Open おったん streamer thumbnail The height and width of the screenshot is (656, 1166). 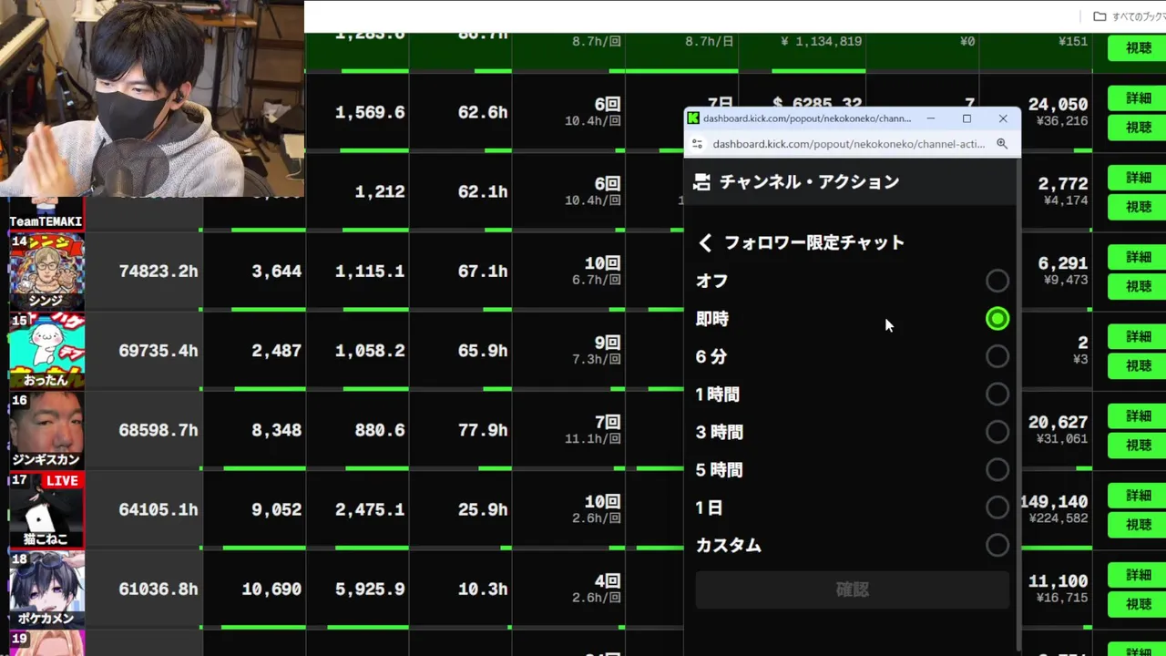(46, 351)
